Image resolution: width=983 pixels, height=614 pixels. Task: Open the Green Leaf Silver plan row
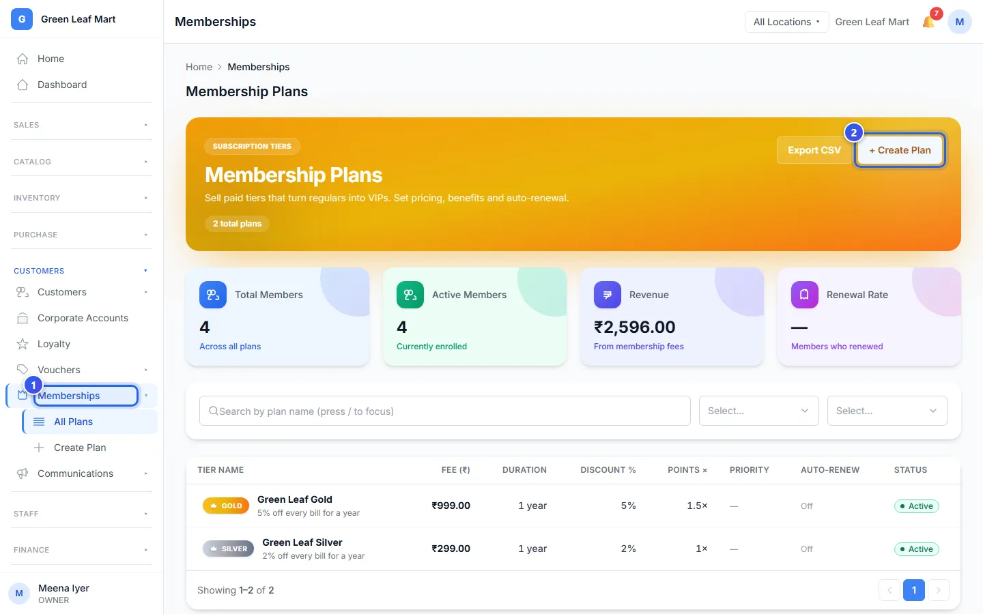coord(573,549)
